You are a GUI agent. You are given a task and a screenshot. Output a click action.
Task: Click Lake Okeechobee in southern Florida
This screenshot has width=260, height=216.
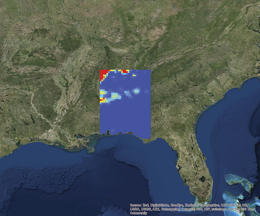pos(202,179)
